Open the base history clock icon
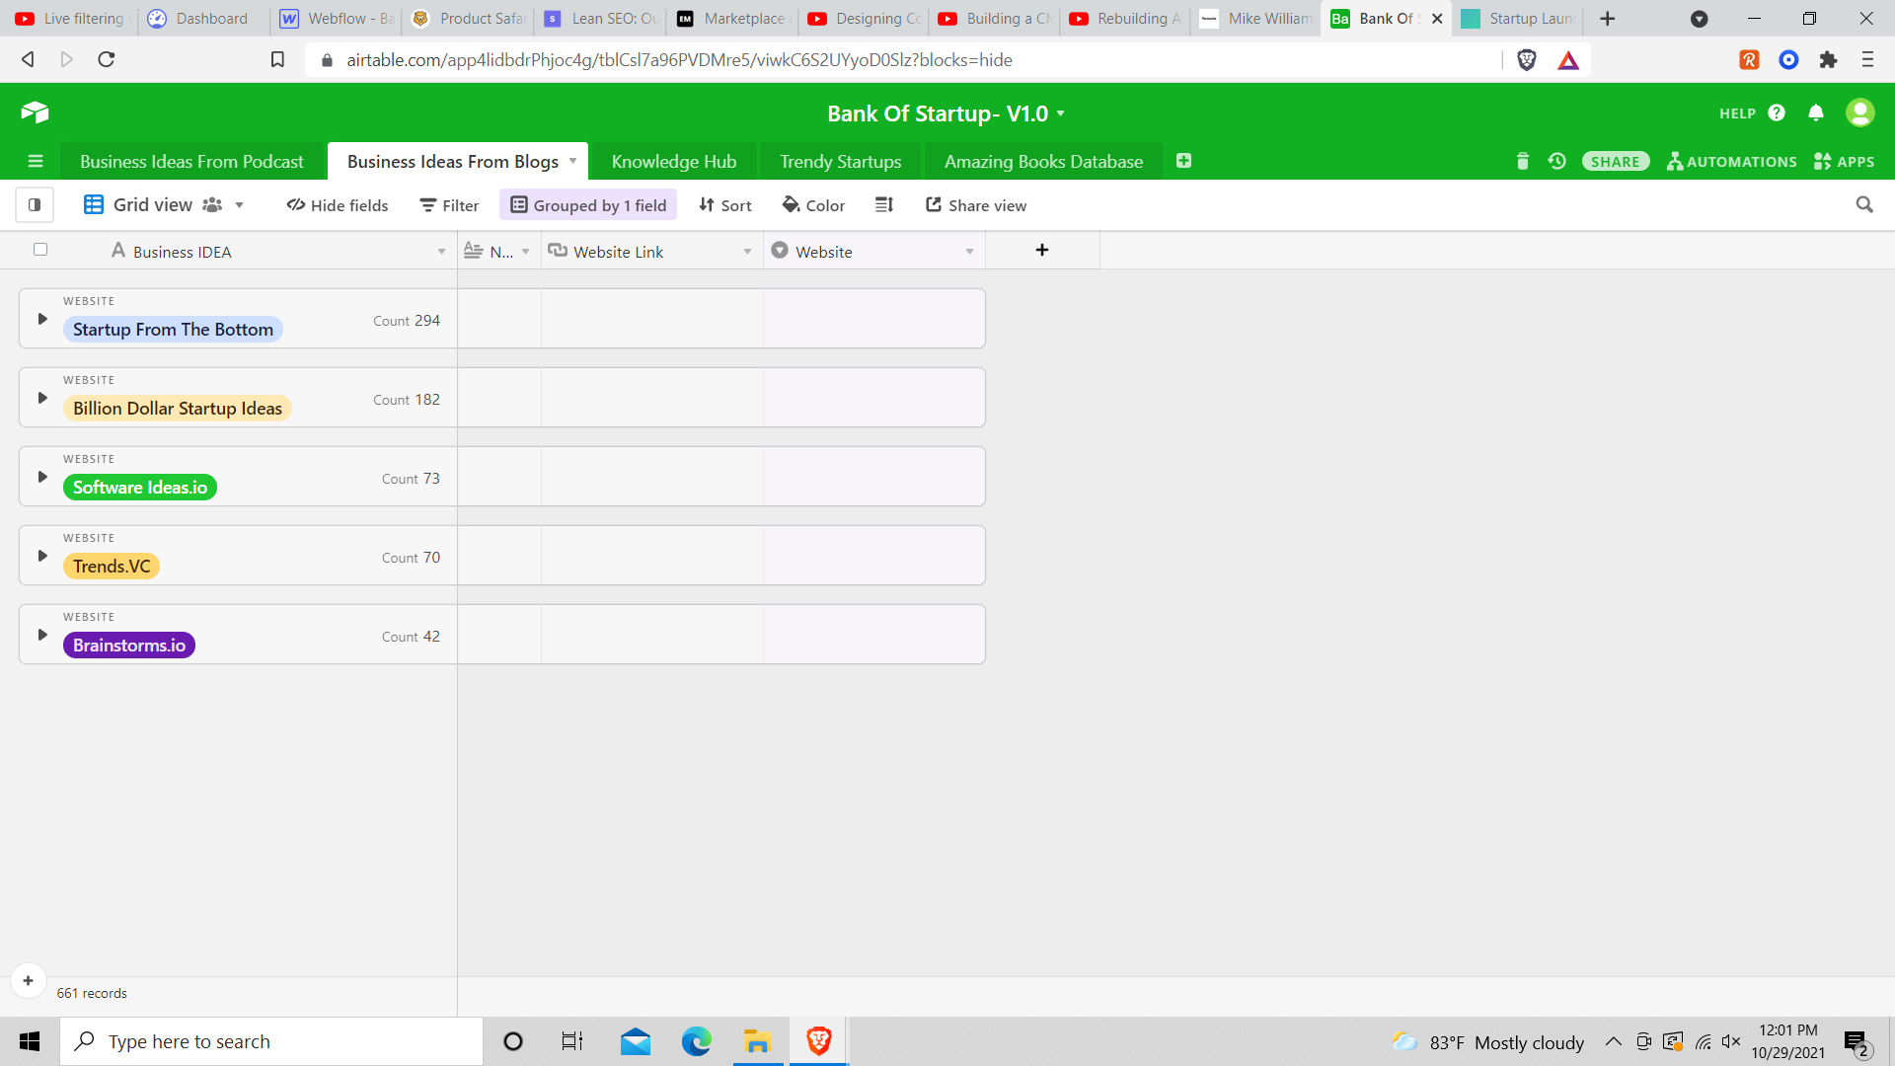Screen dimensions: 1895x1066 tap(1556, 161)
